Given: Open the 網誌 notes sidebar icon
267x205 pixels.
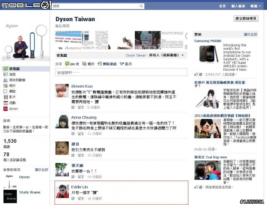Looking at the screenshot, I should [x=5, y=91].
